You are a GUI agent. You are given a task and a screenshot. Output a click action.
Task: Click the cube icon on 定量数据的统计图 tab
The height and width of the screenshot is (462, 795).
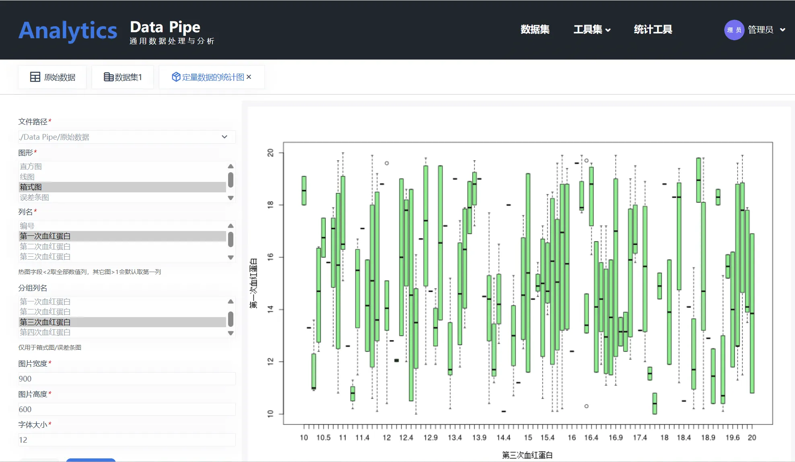(176, 77)
